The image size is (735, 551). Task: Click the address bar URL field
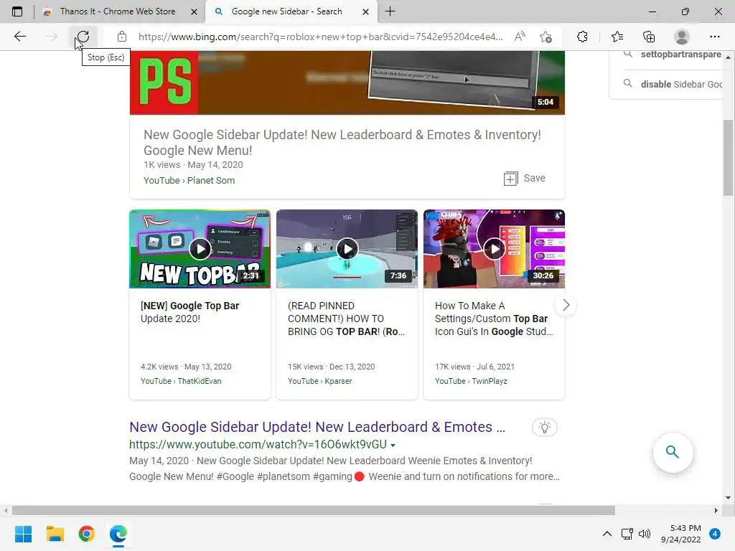pos(321,37)
